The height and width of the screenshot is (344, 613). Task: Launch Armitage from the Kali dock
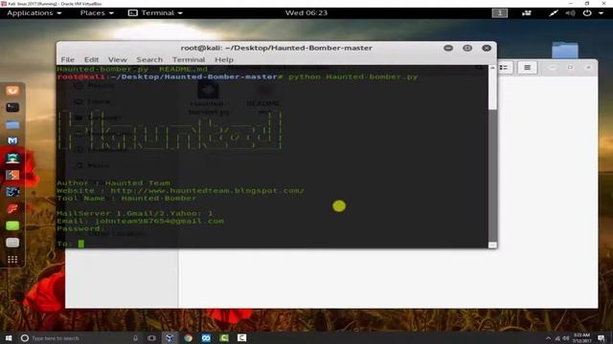(12, 158)
